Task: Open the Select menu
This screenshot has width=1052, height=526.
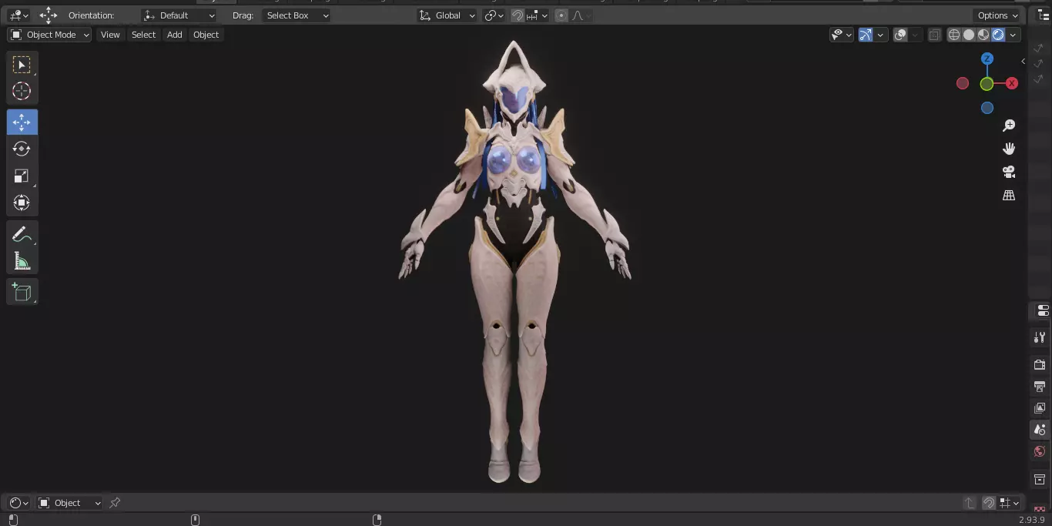Action: click(x=143, y=35)
